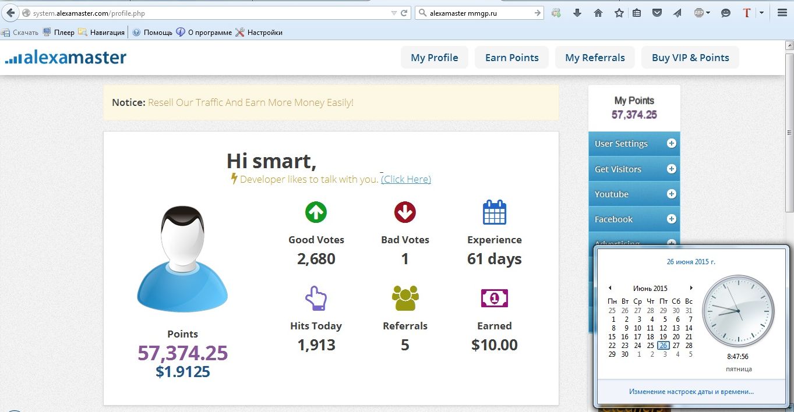The image size is (794, 412).
Task: Open the Resell Our Traffic notice link
Action: click(250, 102)
